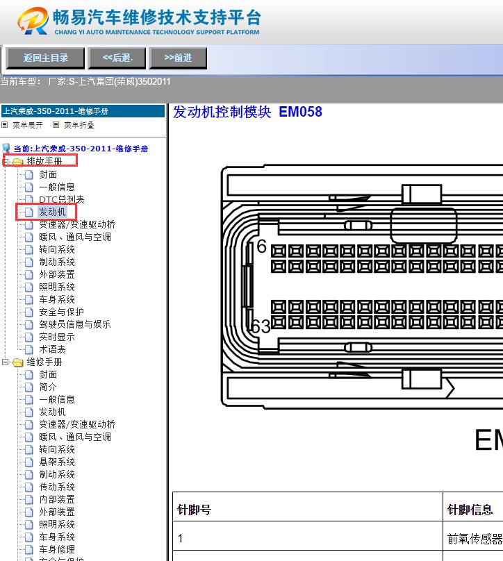Click the 针脚信息 column header

pyautogui.click(x=473, y=507)
